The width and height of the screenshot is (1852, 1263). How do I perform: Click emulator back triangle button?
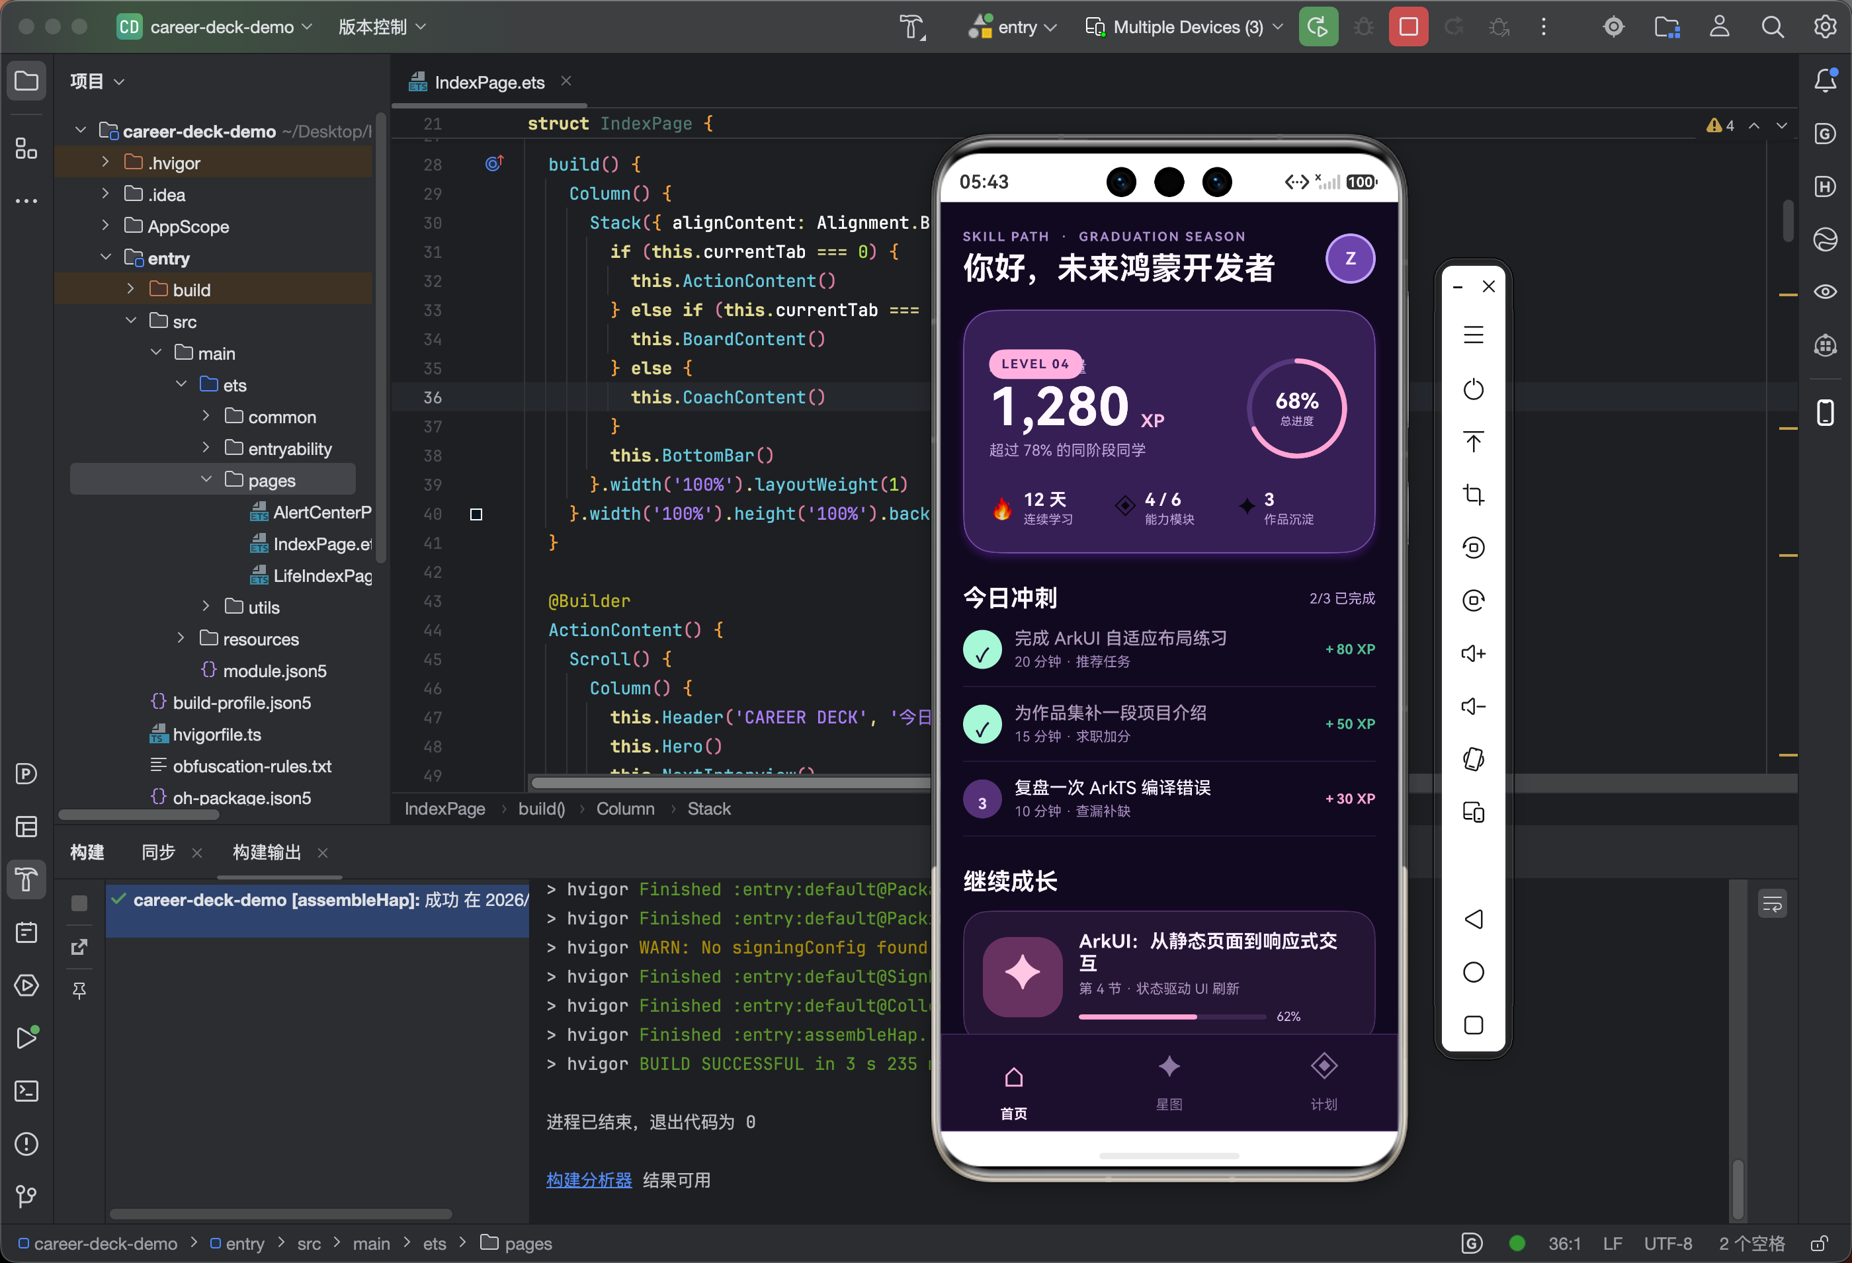(1474, 918)
